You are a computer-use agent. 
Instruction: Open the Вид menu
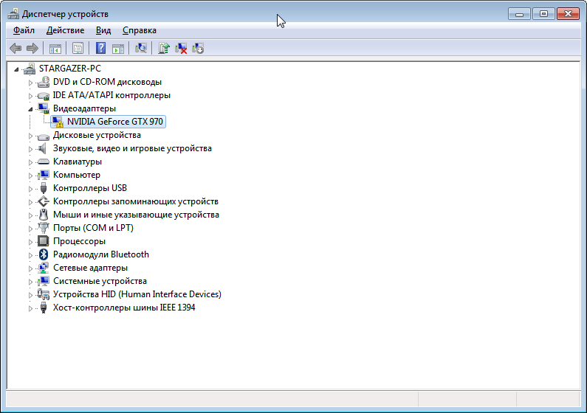tap(103, 30)
